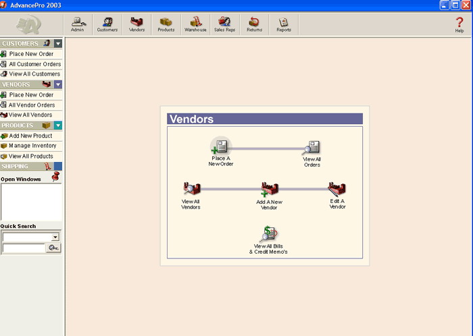Click the CUSTOMERS section header icon
This screenshot has width=473, height=336.
coord(47,43)
